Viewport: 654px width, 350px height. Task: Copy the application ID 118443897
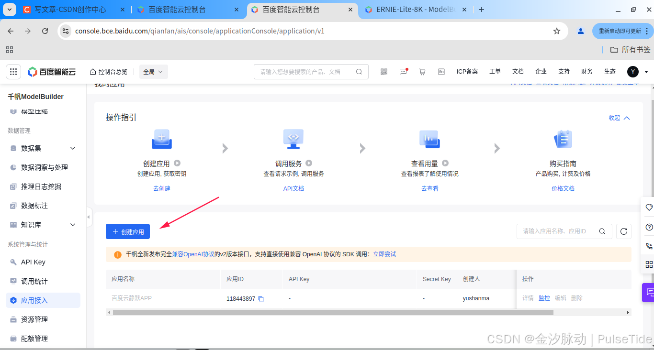261,298
